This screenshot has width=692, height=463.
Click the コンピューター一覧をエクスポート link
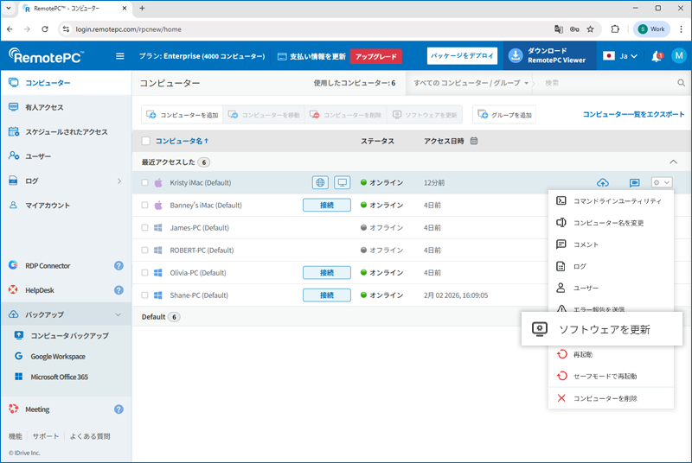point(633,114)
